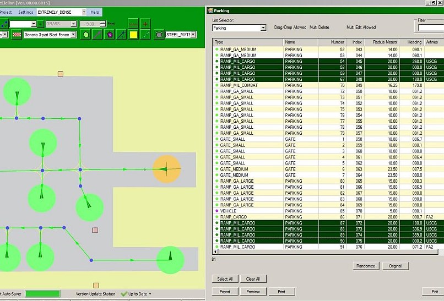Select the checkered red blast fence icon
Image resolution: width=444 pixels, height=301 pixels.
(x=17, y=35)
